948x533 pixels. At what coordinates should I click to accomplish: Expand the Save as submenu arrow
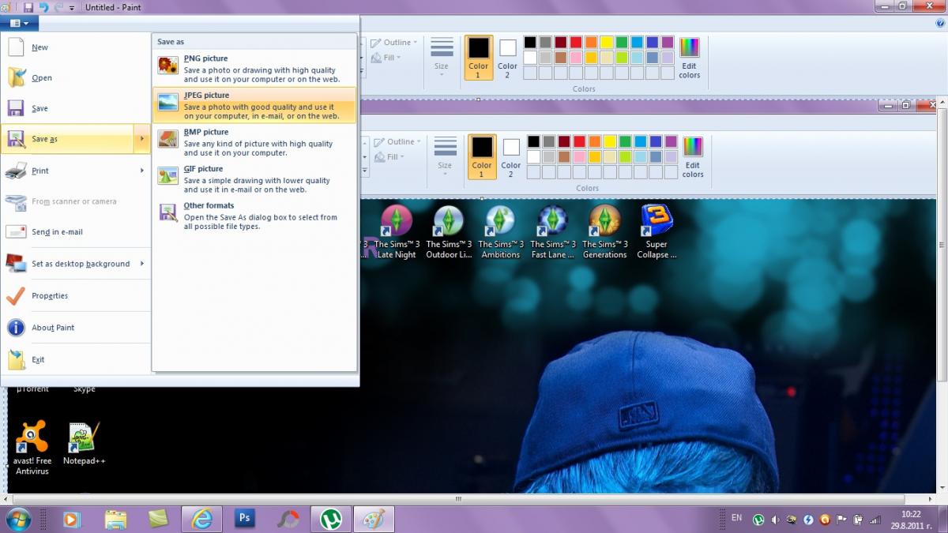pos(142,139)
